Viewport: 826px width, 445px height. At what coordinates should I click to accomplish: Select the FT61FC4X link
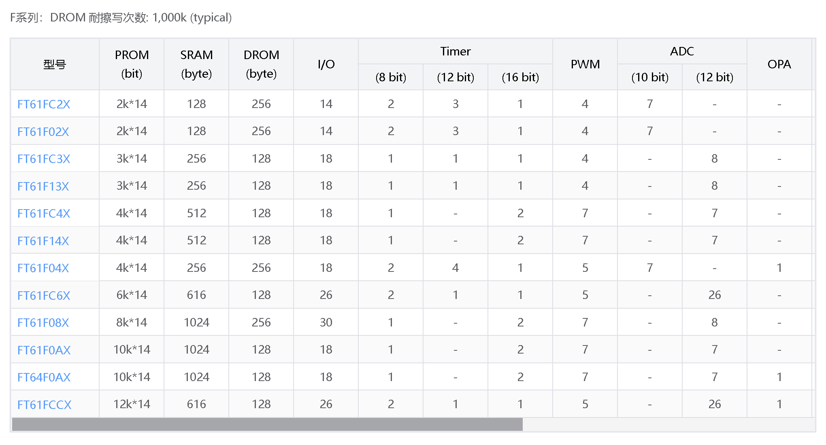point(44,214)
